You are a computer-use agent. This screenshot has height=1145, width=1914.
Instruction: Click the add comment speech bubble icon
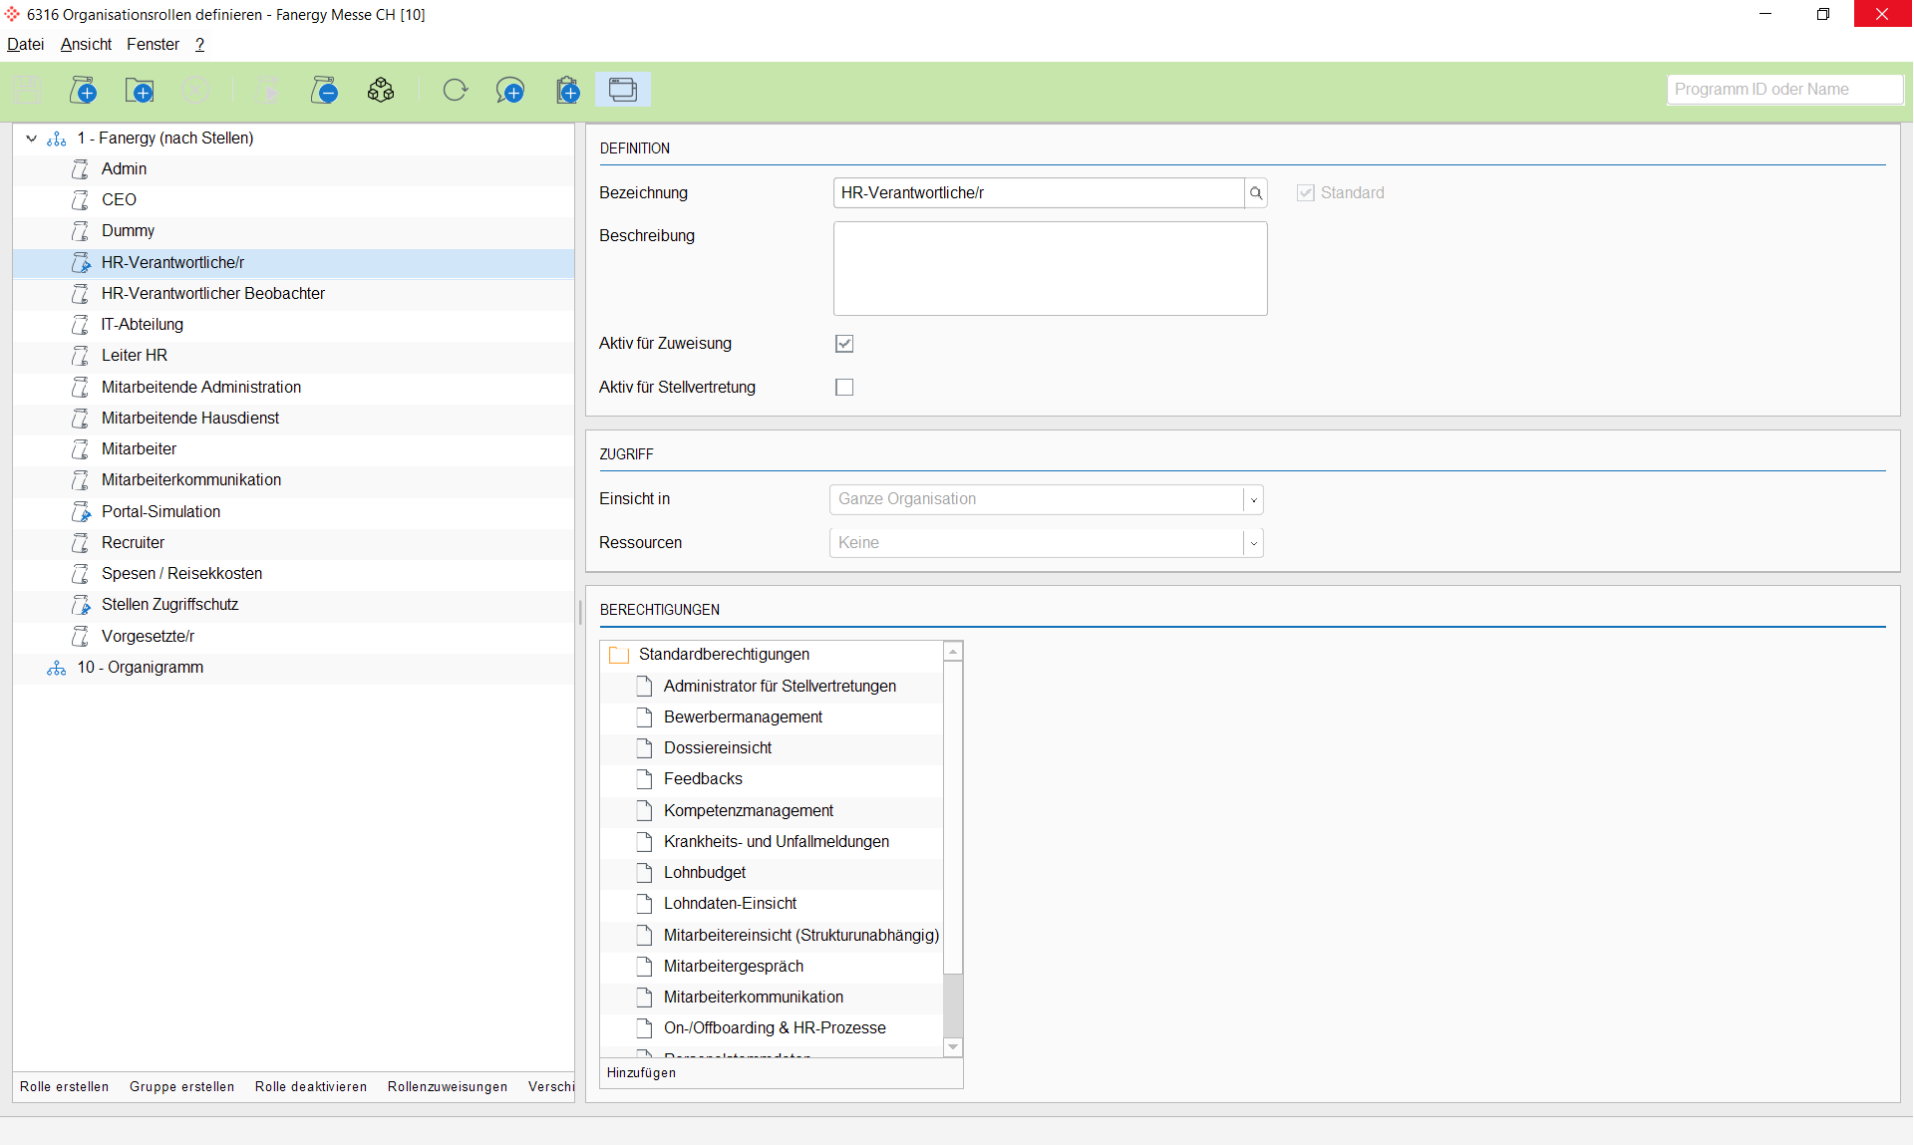click(x=510, y=90)
